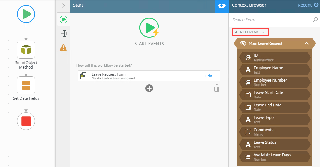Click 'How will this workflow be started?' text
This screenshot has height=167, width=320.
click(x=104, y=65)
